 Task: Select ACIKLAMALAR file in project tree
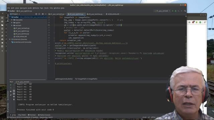[x=20, y=37]
